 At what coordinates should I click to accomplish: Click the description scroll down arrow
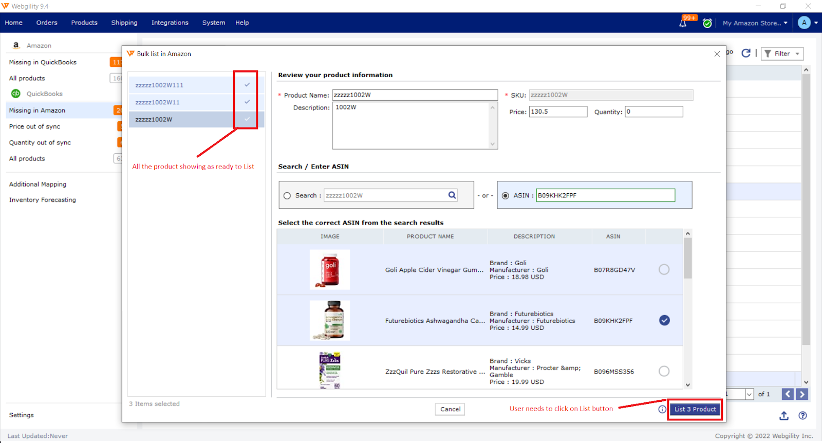coord(493,144)
